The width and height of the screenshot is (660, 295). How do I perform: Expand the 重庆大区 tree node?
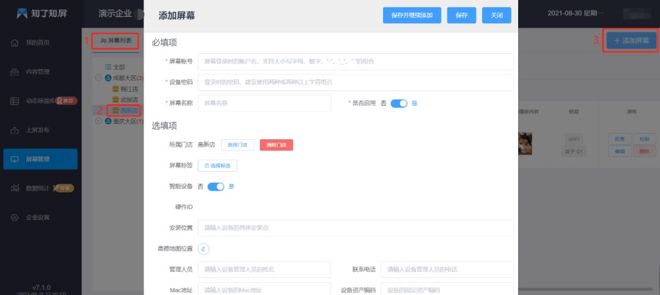tap(98, 121)
